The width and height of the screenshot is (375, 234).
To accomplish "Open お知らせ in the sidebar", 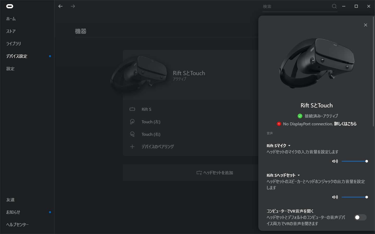I will tap(13, 212).
